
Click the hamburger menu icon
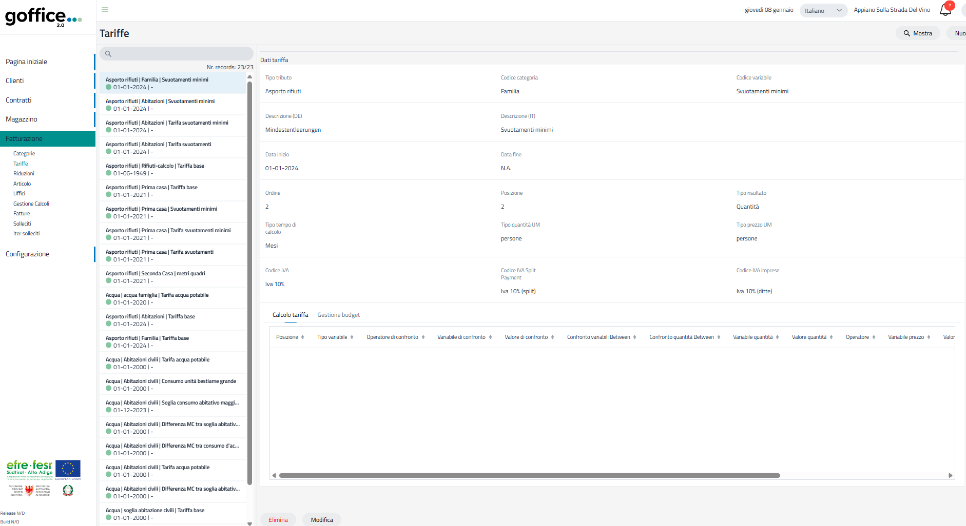pos(105,10)
